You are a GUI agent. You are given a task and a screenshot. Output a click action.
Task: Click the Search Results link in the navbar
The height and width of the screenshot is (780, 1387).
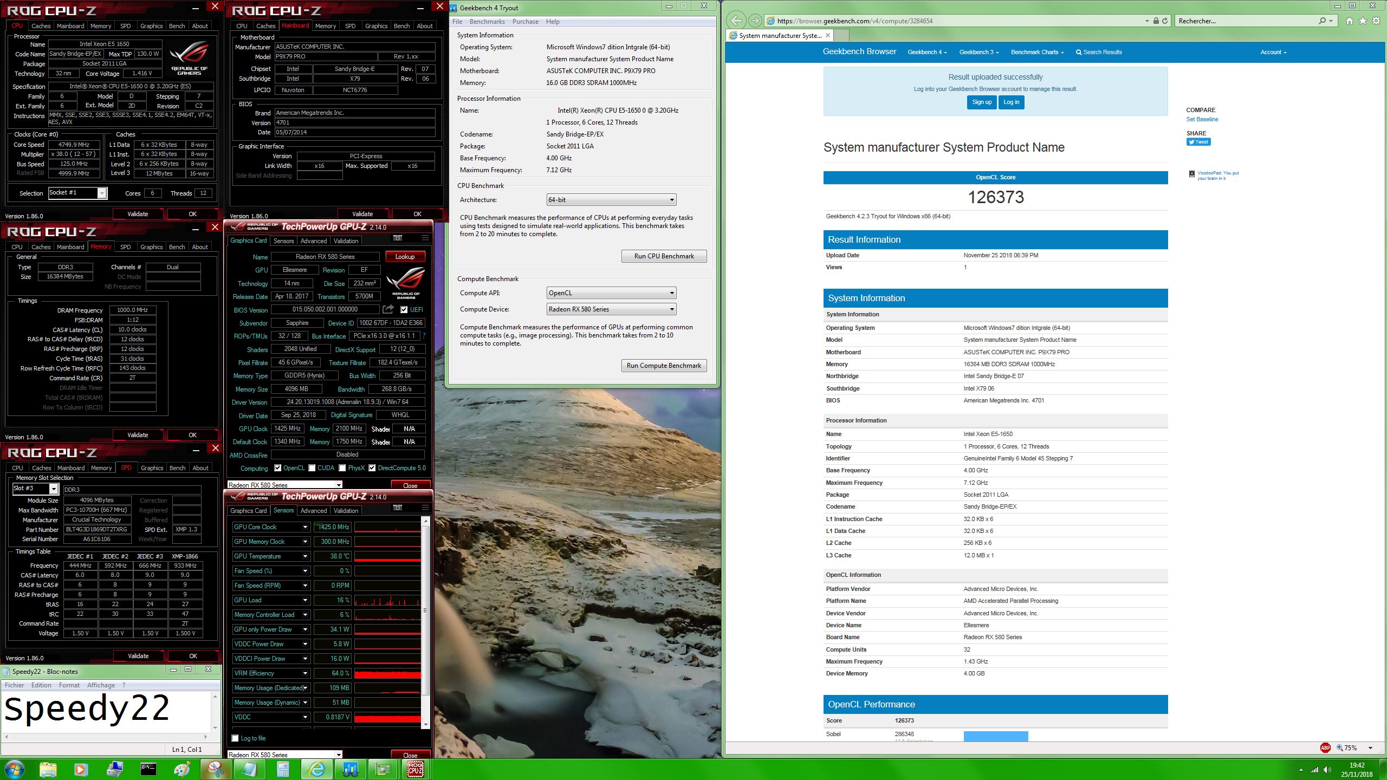[x=1098, y=52]
